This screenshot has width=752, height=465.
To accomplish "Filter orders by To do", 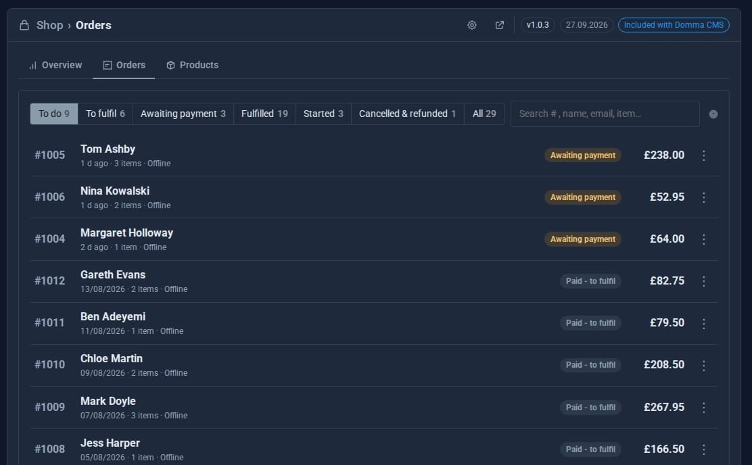I will [x=53, y=114].
